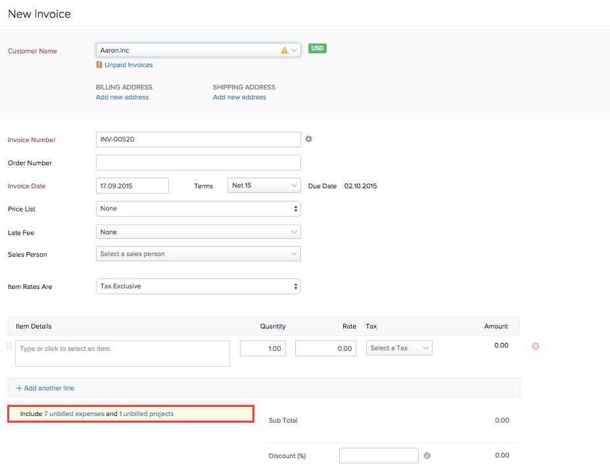Click the warning icon in Customer Name field

[285, 50]
